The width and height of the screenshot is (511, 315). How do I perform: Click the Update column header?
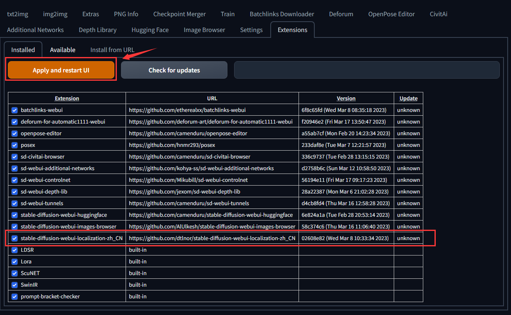408,98
